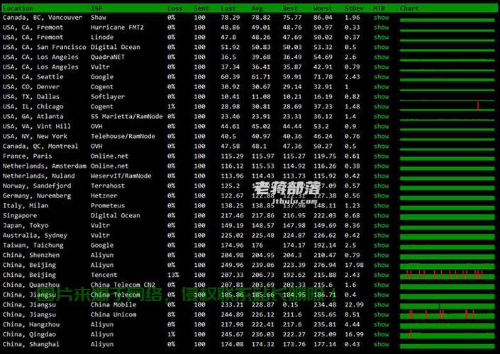
Task: Open show link for Dallas Softlayer
Action: 381,96
